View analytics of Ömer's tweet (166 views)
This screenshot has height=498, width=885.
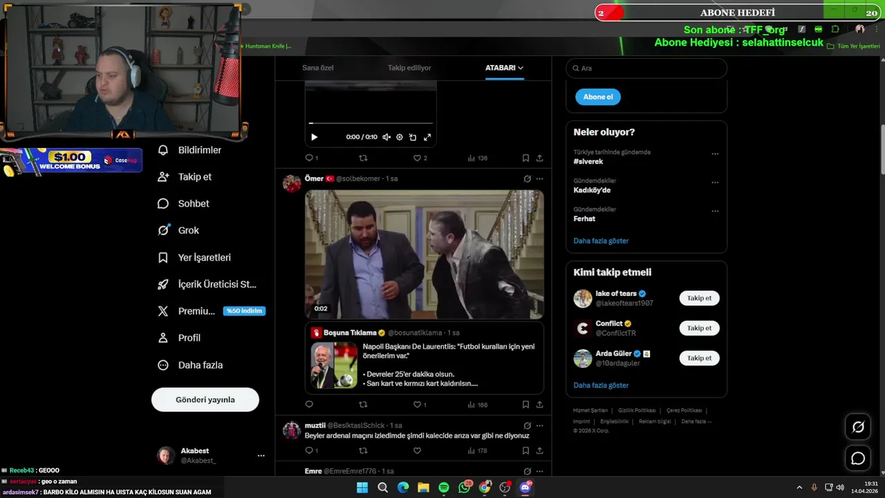[x=477, y=405]
